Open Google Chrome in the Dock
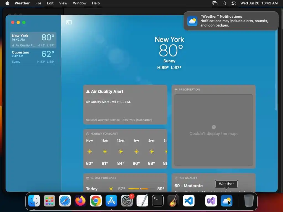The width and height of the screenshot is (283, 212). coord(96,201)
